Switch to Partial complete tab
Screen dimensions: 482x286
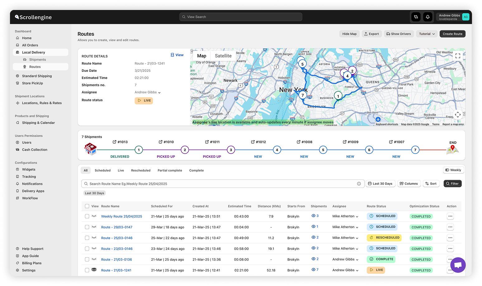[x=170, y=170]
